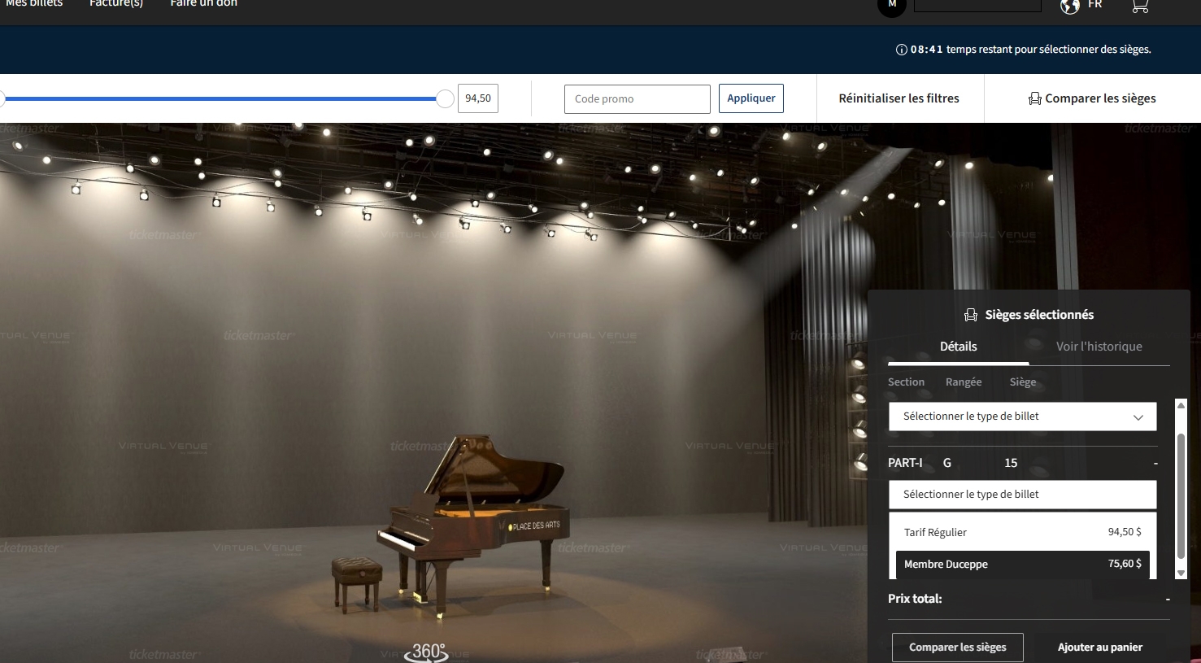The height and width of the screenshot is (663, 1201).
Task: Select the Membre Duceppe 75,60 $ option
Action: click(x=1022, y=564)
